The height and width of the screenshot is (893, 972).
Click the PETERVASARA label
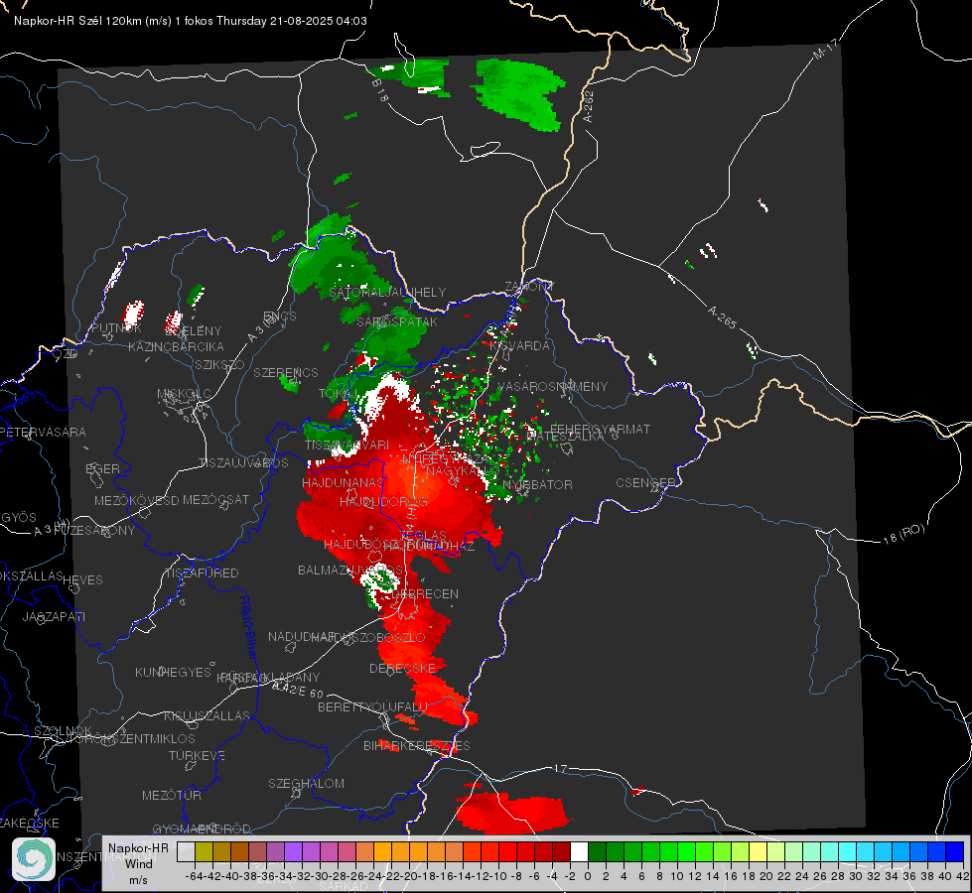click(44, 432)
